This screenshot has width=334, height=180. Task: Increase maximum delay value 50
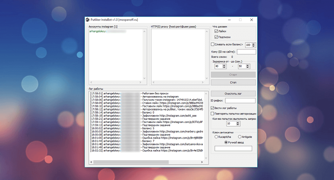point(247,65)
